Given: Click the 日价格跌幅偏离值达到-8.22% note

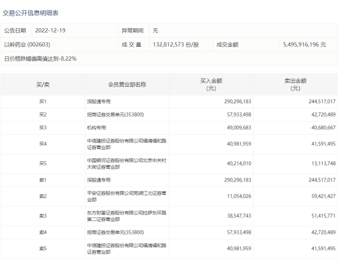Looking at the screenshot, I should click(41, 59).
